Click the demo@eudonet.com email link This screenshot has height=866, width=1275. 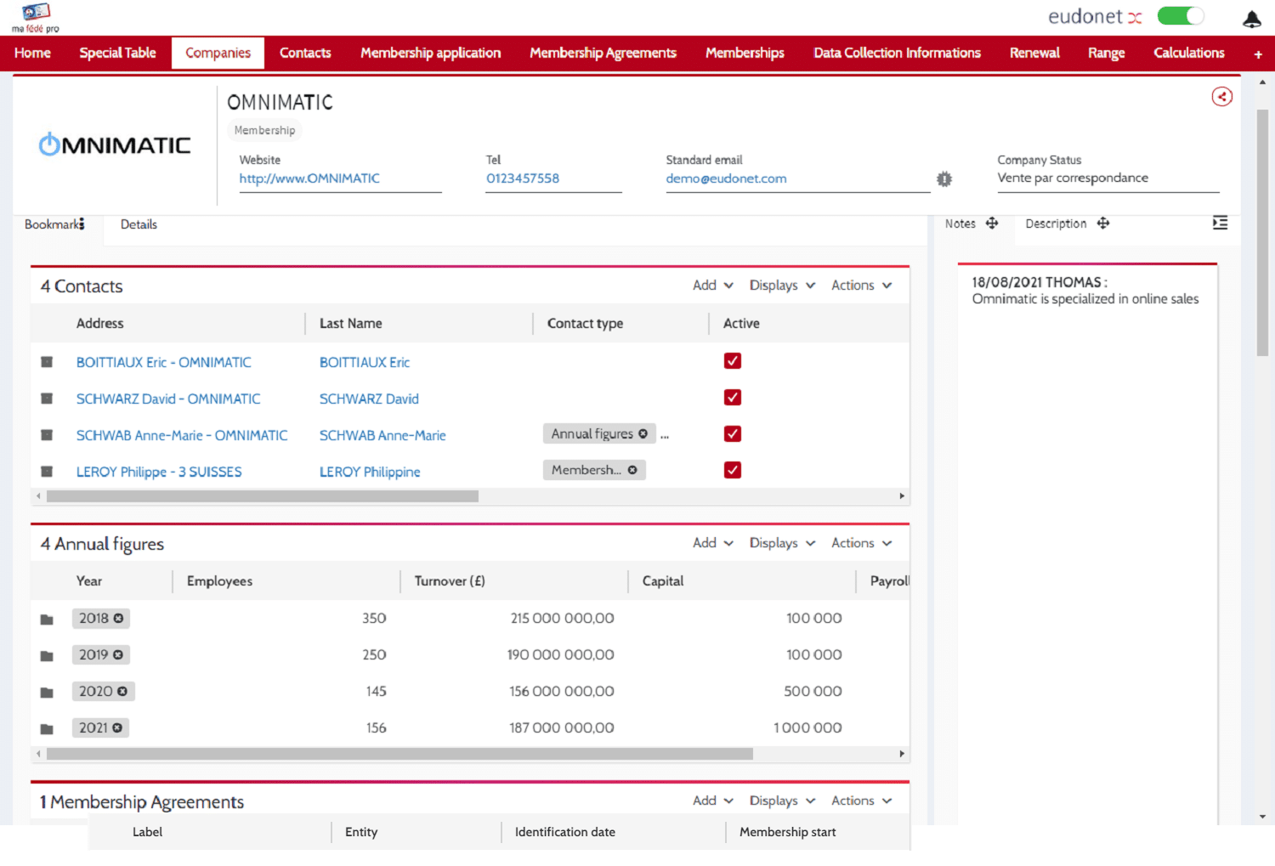(x=726, y=178)
